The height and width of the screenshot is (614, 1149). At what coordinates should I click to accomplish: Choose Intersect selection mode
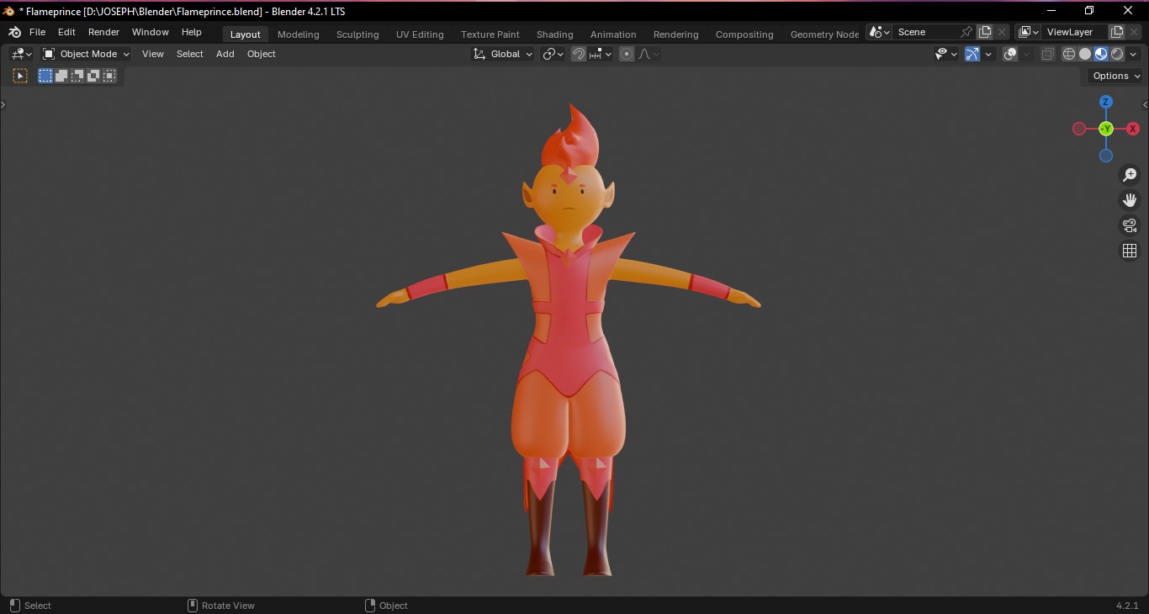109,76
